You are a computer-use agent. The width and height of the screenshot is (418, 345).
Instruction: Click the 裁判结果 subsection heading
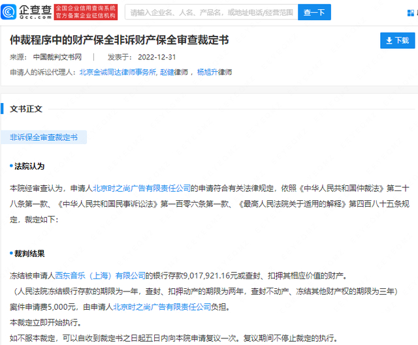(29, 254)
